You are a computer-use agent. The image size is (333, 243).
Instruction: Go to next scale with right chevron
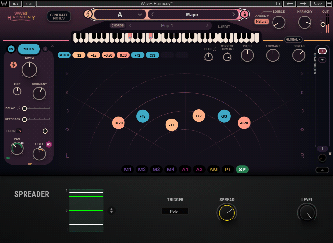coord(234,14)
